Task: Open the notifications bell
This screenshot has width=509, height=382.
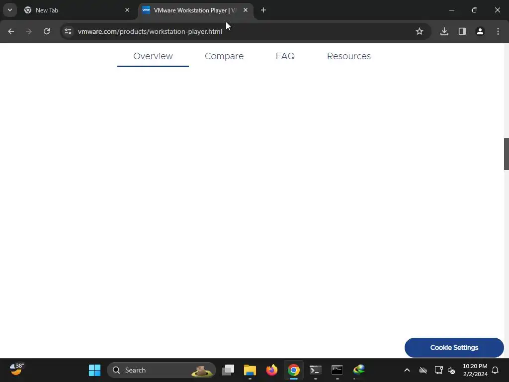Action: coord(495,370)
